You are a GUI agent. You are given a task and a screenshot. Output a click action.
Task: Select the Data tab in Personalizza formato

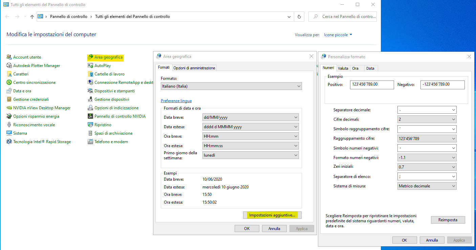tap(370, 68)
